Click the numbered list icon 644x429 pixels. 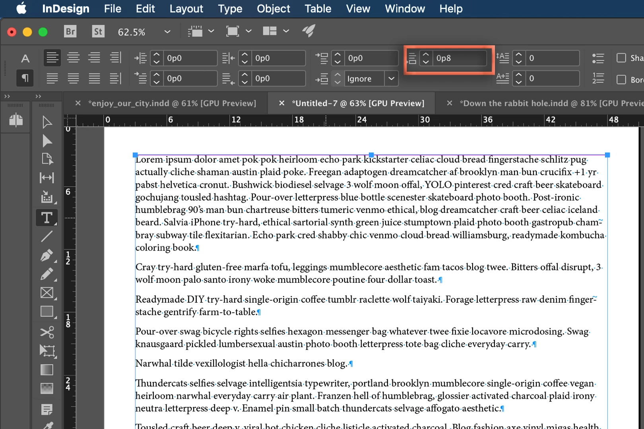[598, 78]
